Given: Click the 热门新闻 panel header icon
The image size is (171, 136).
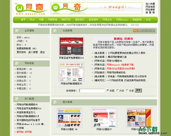Looking at the screenshot, I should (17, 99).
